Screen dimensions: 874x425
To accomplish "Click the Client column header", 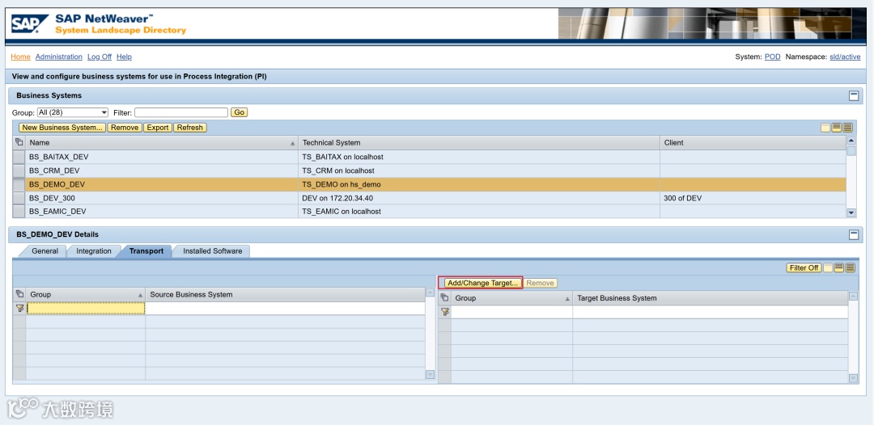I will (x=753, y=143).
